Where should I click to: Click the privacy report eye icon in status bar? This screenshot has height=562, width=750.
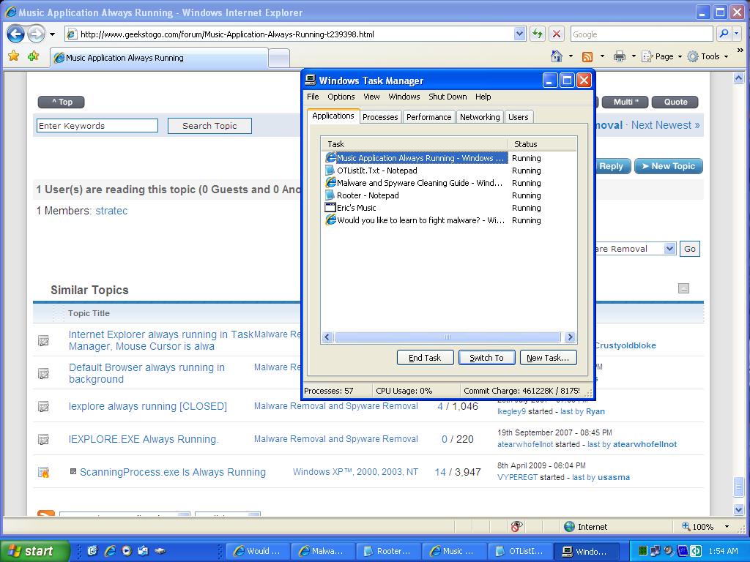click(x=516, y=527)
